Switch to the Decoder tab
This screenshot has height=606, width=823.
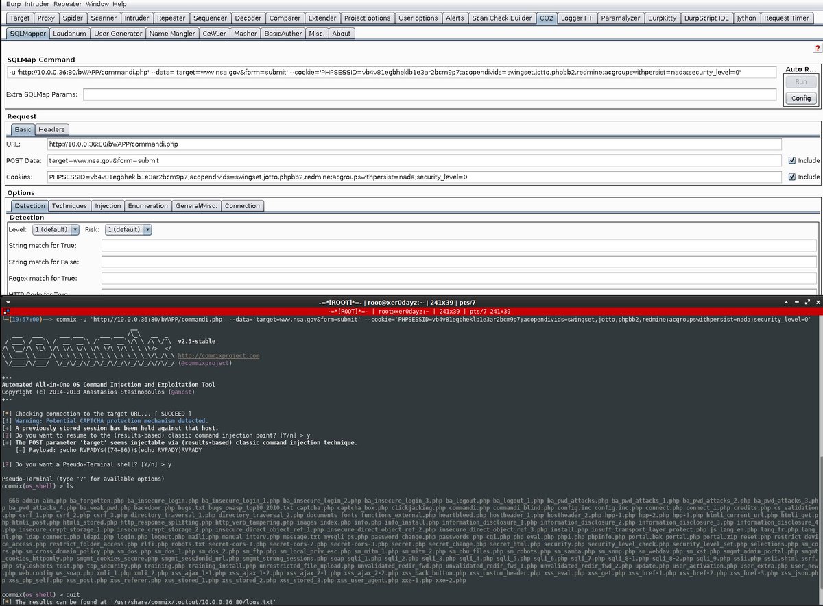coord(249,18)
